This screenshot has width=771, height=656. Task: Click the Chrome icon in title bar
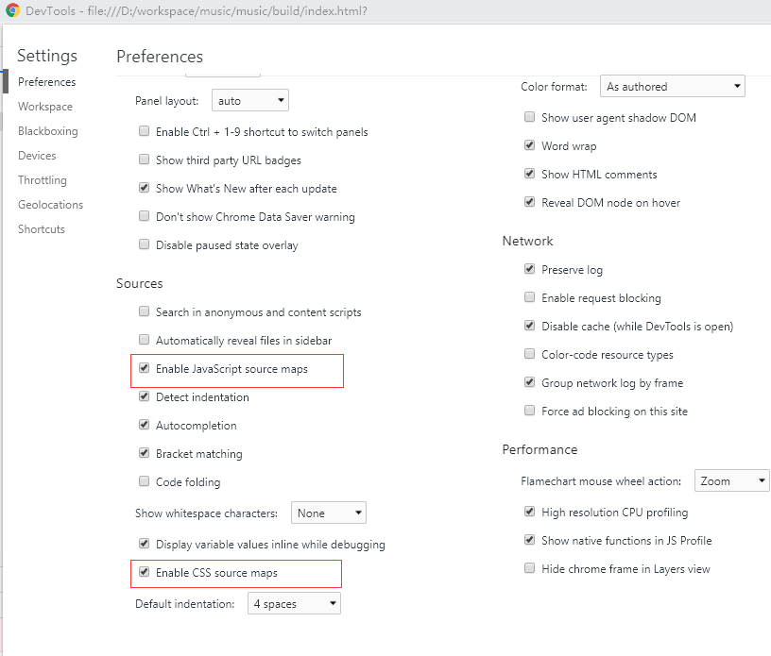coord(12,10)
